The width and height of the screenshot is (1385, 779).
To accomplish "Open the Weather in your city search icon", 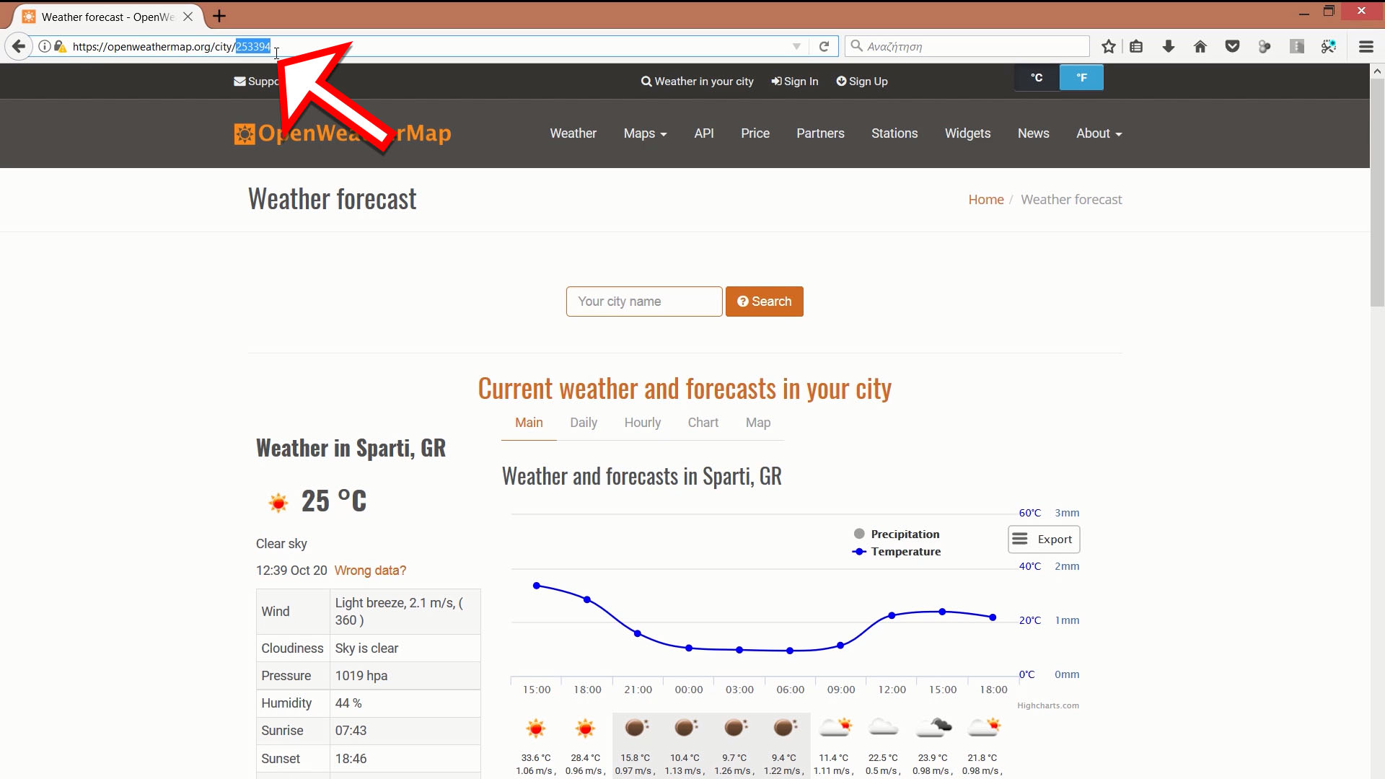I will (x=646, y=82).
